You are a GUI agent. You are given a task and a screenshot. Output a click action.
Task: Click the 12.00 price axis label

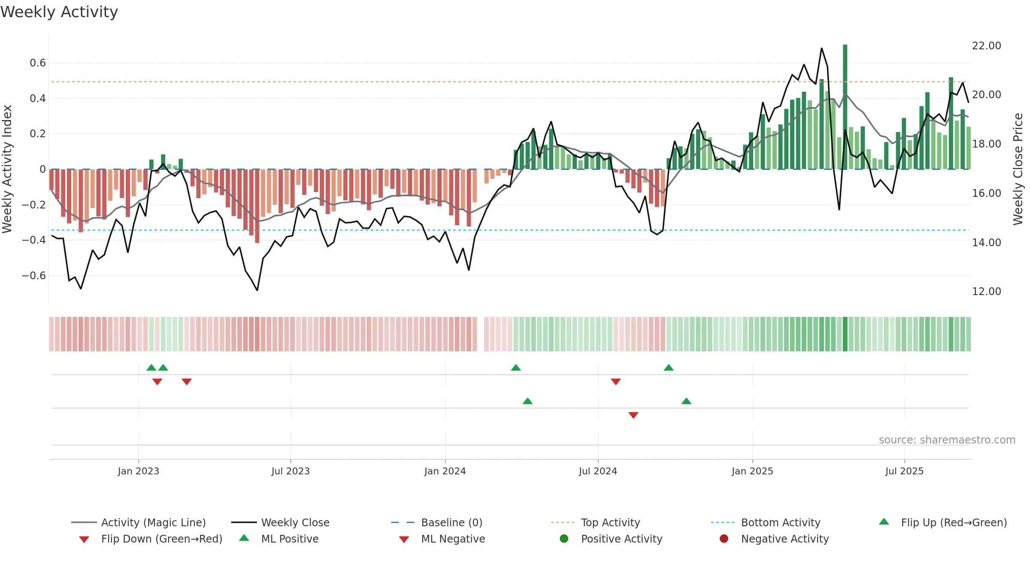(x=986, y=292)
